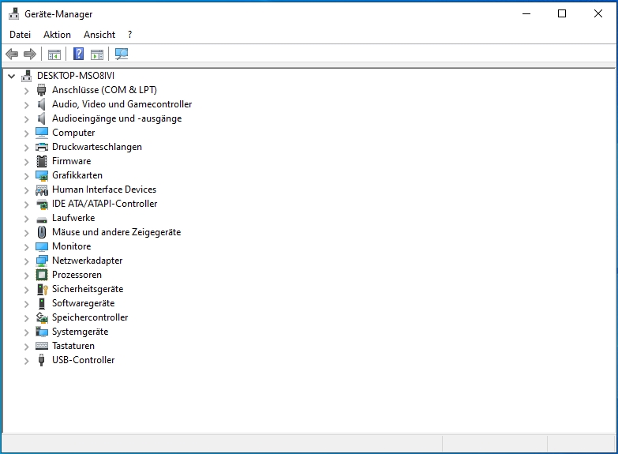Click the speaker icon next to Audio, Video und Gamecontroller

pyautogui.click(x=41, y=104)
